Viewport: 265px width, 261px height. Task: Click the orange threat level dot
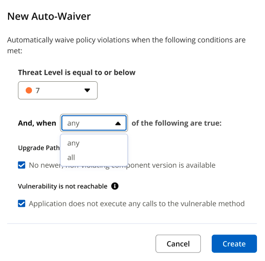click(29, 90)
